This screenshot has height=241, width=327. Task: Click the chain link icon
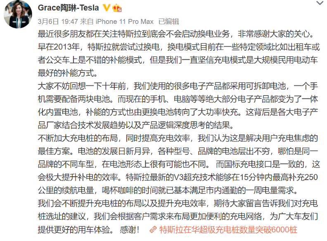click(153, 229)
